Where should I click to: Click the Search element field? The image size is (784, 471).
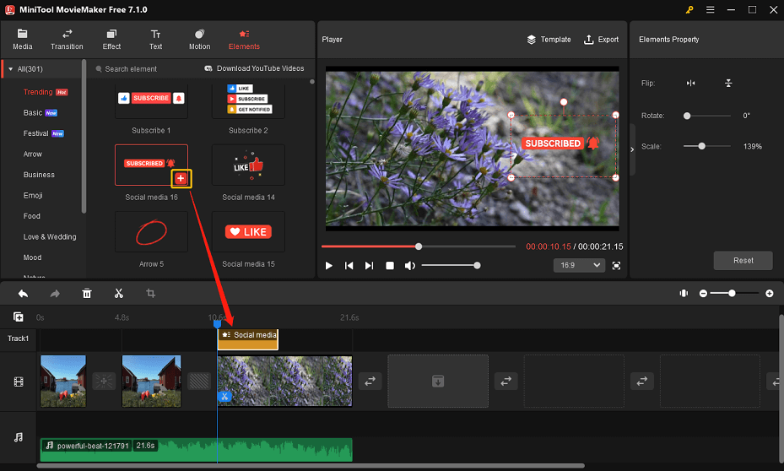pos(131,69)
